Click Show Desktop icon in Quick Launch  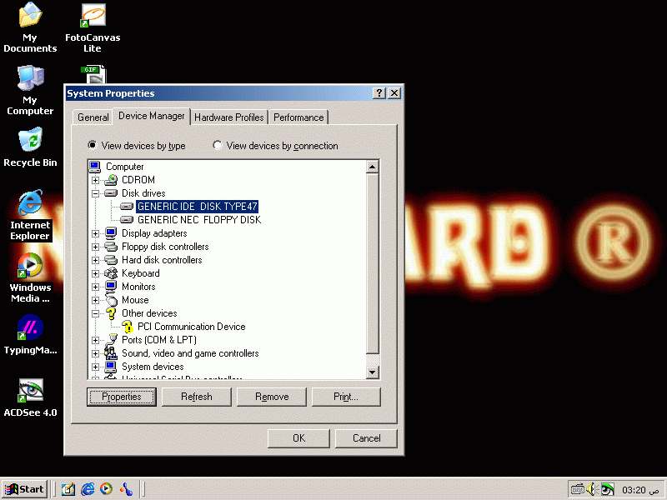(x=68, y=489)
